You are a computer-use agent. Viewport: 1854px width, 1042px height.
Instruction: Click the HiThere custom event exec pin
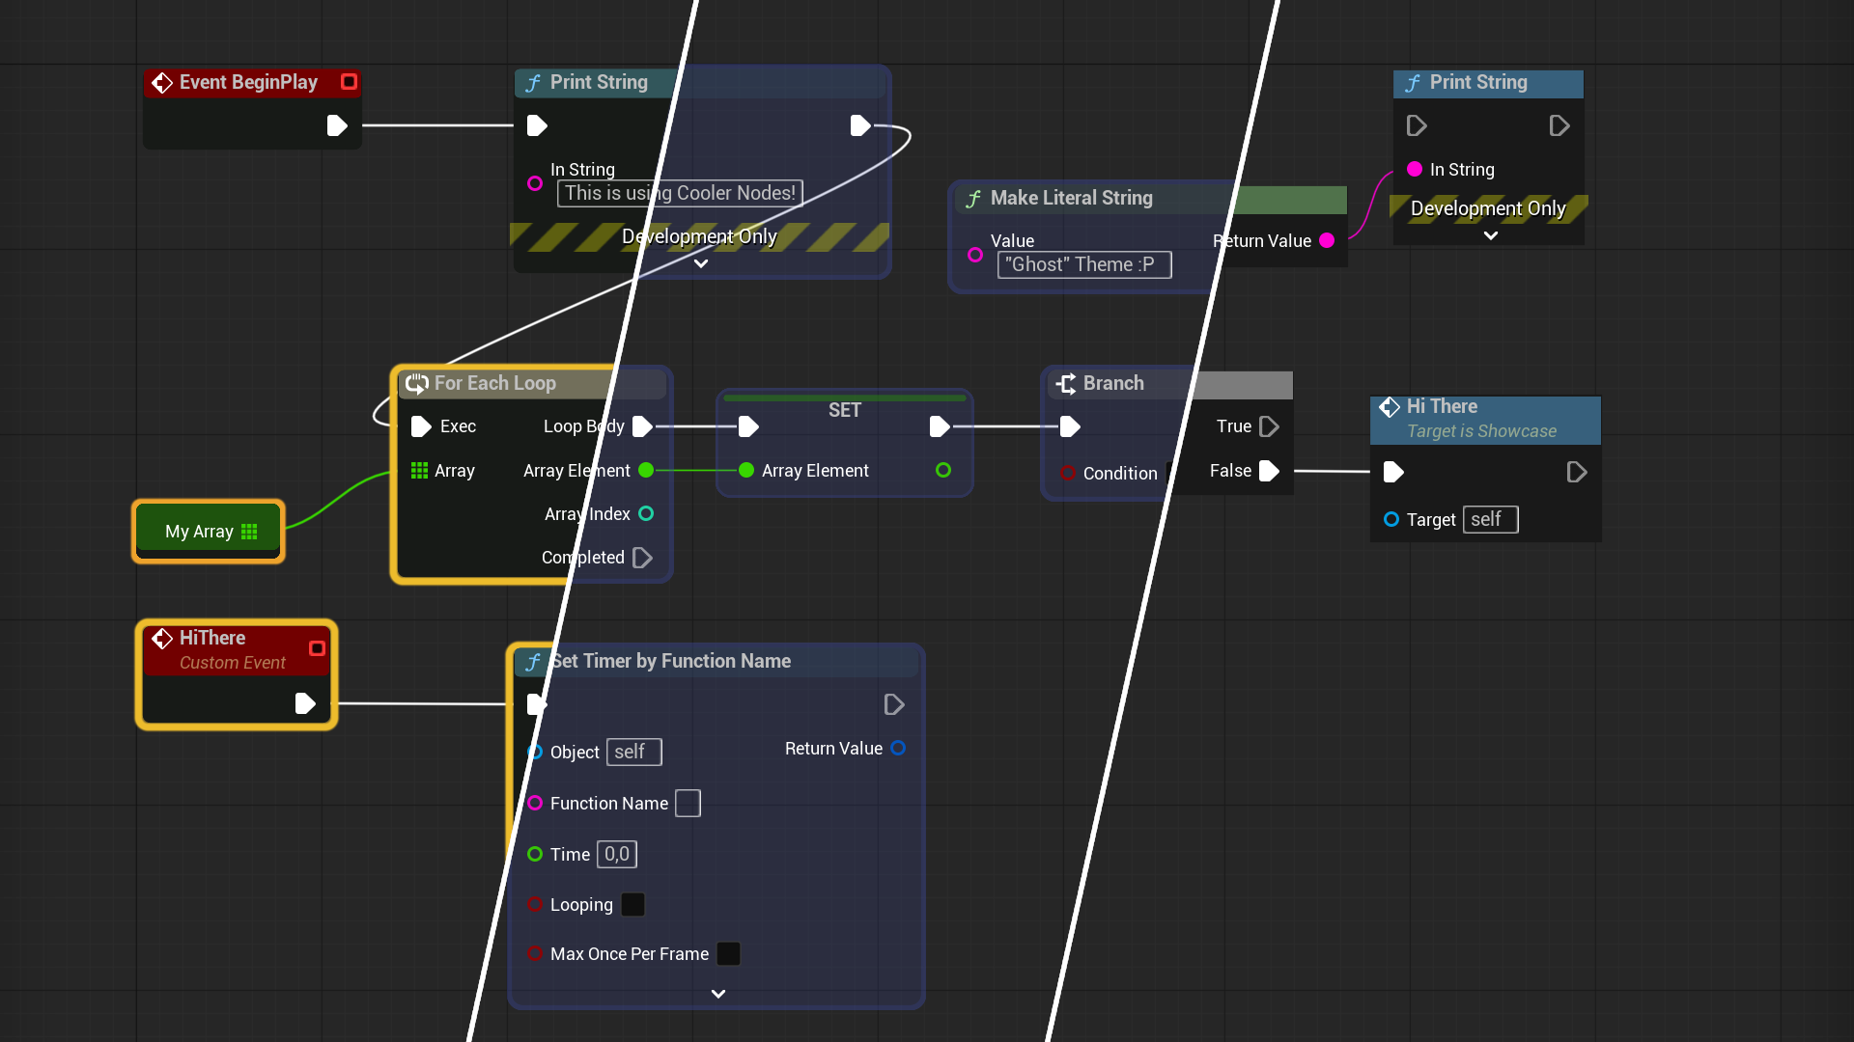(305, 703)
